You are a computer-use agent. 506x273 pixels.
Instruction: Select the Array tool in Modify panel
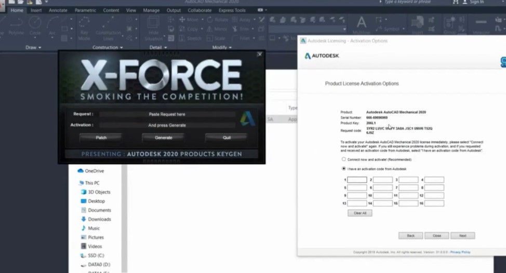pos(242,20)
